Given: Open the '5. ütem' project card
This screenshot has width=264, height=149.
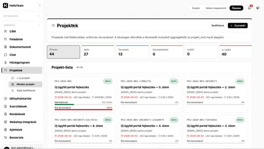Looking at the screenshot, I should pos(149,94).
